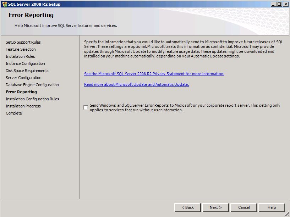Image resolution: width=290 pixels, height=217 pixels.
Task: Open Help for the setup wizard
Action: (x=271, y=207)
